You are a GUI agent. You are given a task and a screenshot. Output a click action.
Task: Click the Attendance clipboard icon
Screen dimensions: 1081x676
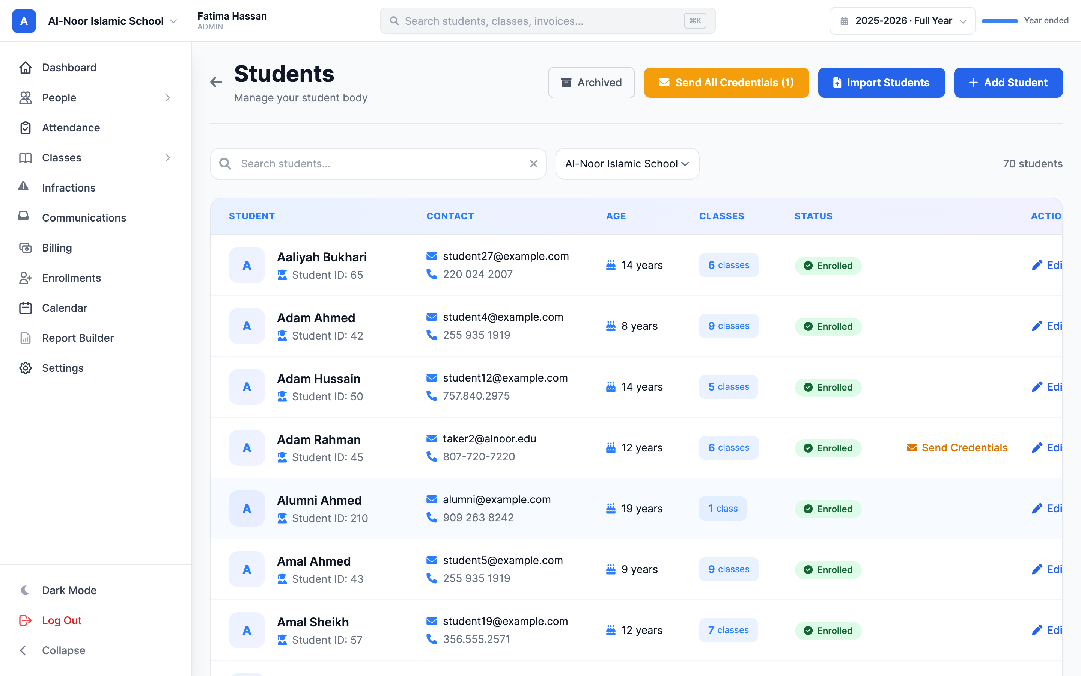click(26, 127)
